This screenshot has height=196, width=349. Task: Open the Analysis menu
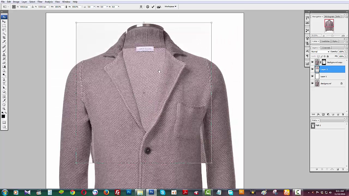coord(49,2)
